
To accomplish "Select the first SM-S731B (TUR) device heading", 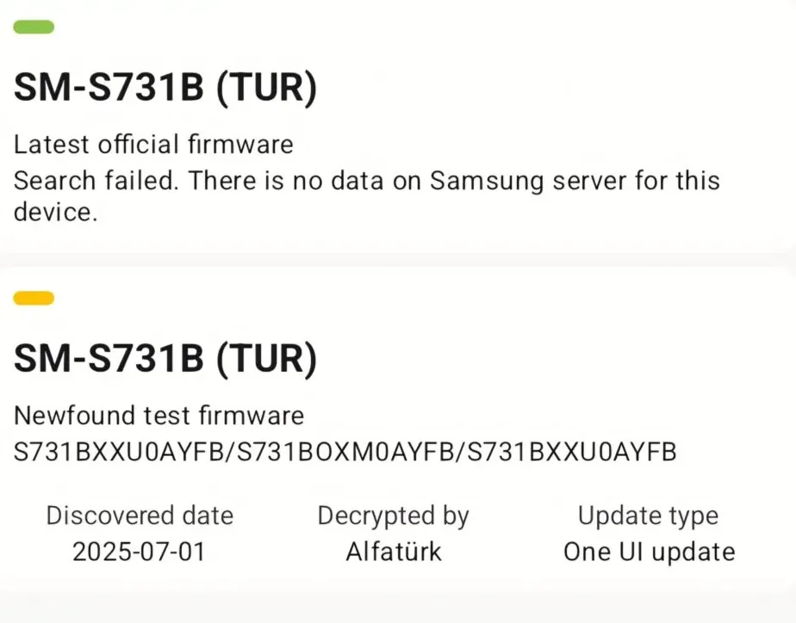I will click(165, 86).
